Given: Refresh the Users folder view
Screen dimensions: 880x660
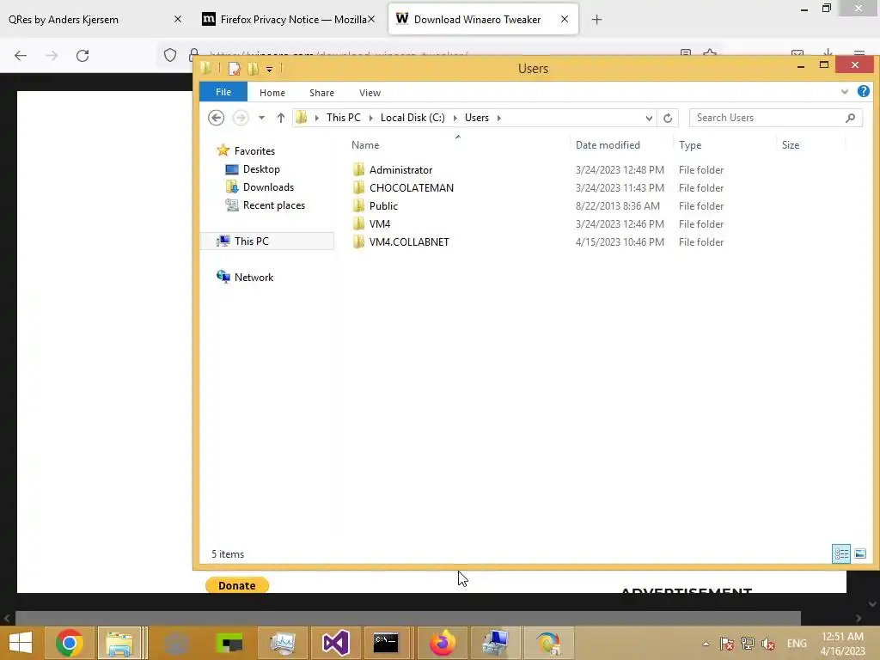Looking at the screenshot, I should (x=667, y=118).
